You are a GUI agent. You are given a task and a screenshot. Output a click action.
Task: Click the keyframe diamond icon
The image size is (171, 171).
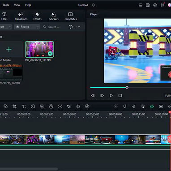69,107
